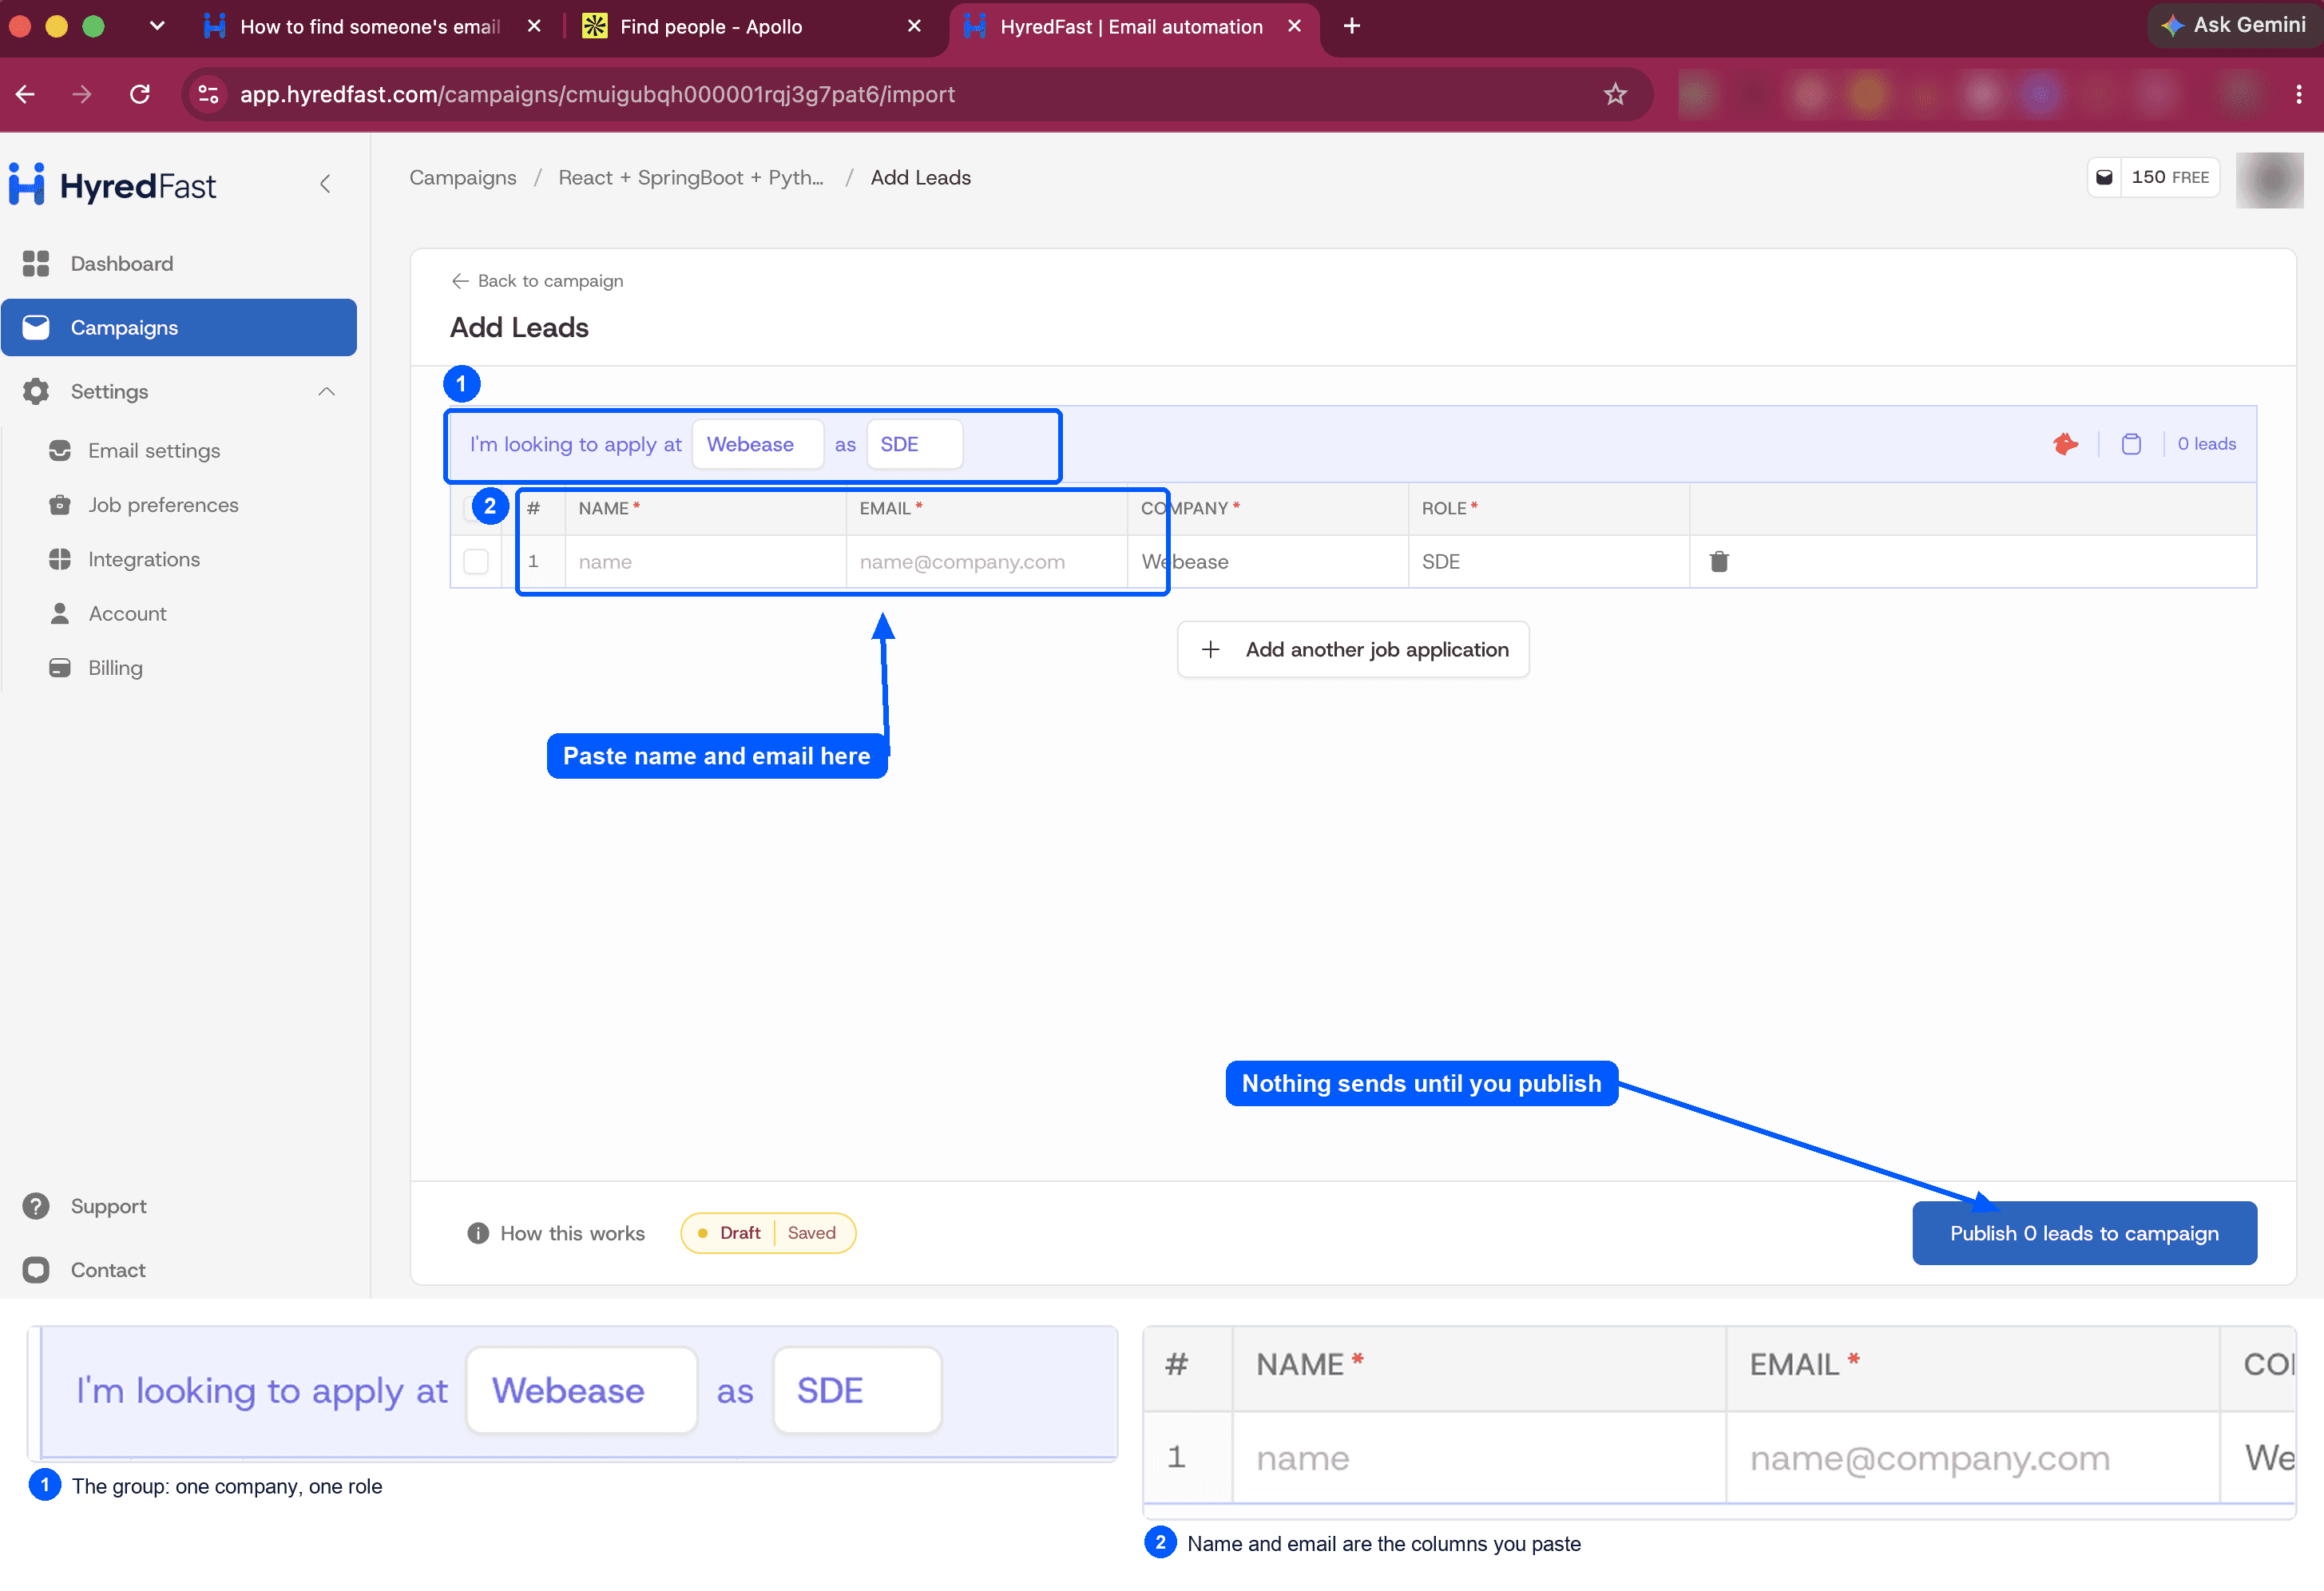Click the site information icon in the address bar
Image resolution: width=2324 pixels, height=1591 pixels.
(x=208, y=94)
